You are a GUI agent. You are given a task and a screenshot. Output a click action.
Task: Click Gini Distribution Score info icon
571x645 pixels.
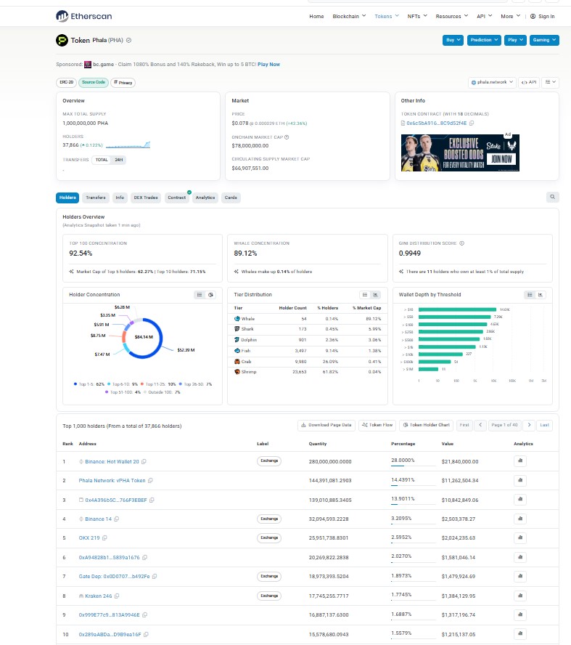(x=461, y=243)
